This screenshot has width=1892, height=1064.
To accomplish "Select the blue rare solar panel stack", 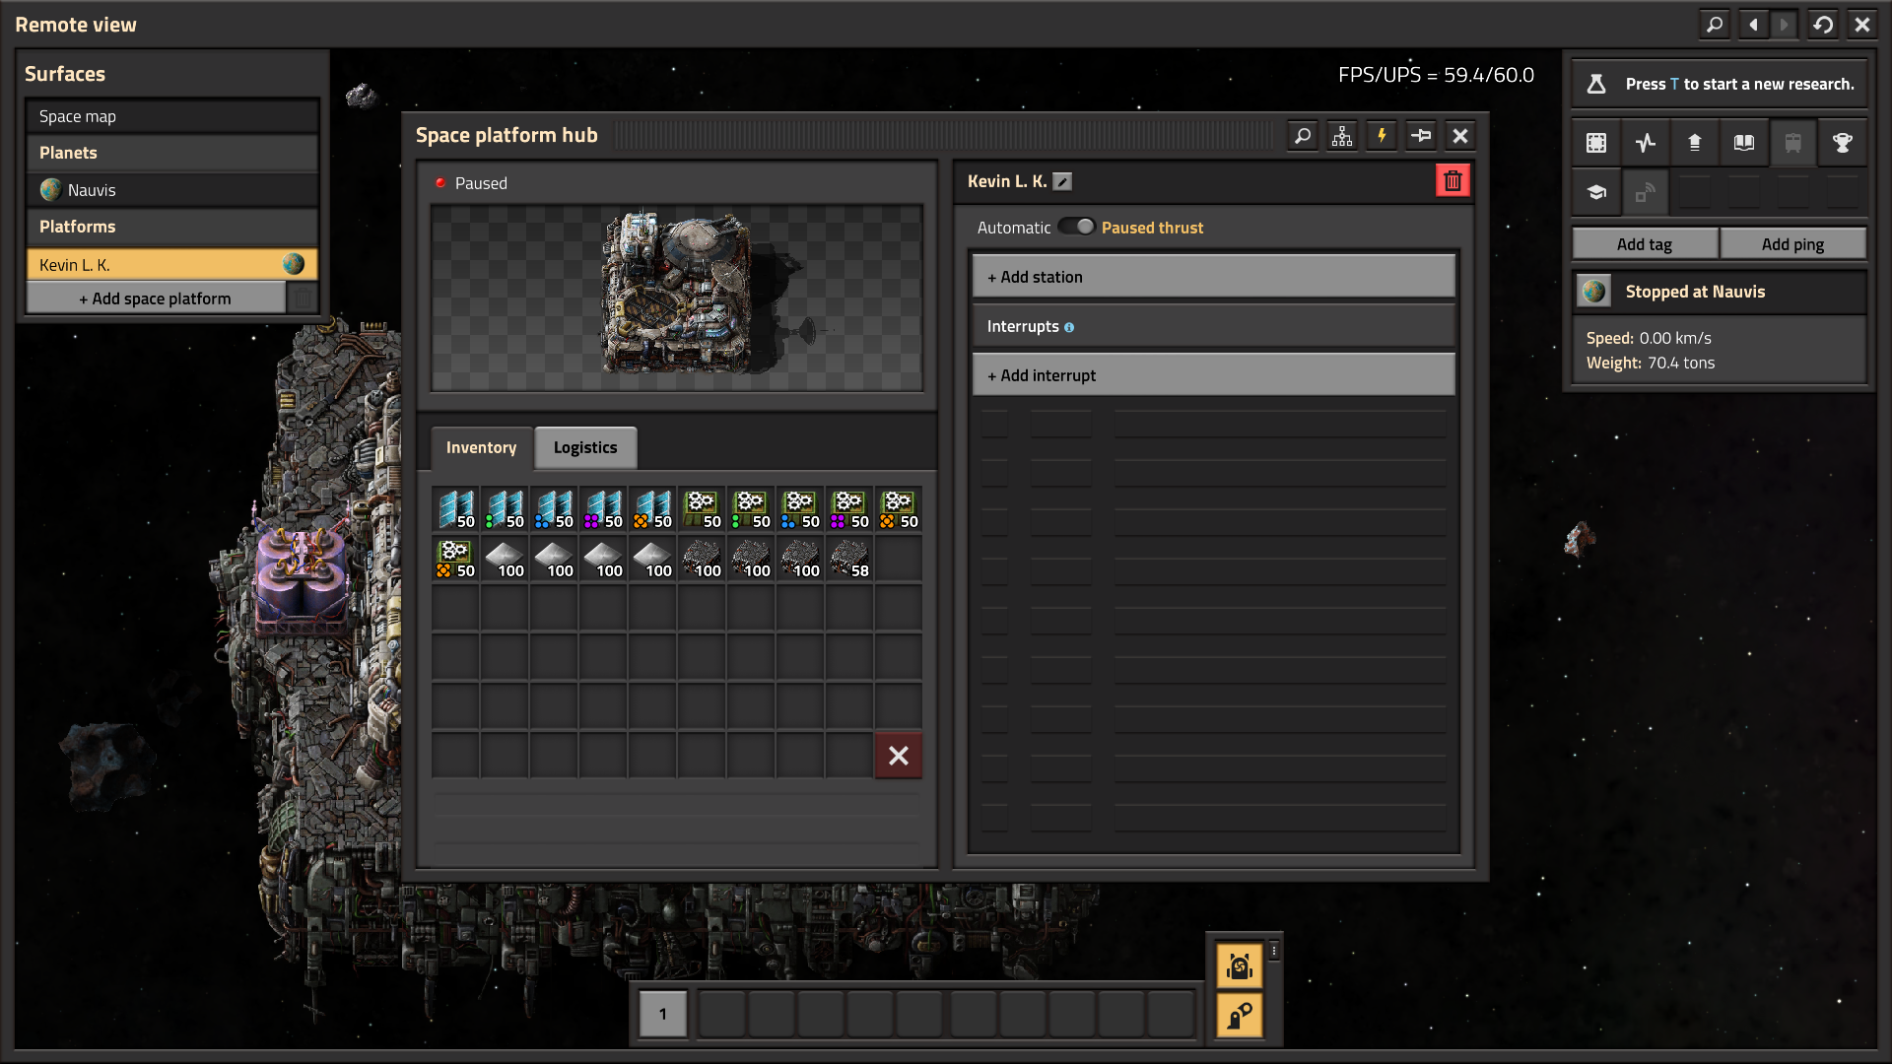I will tap(554, 509).
